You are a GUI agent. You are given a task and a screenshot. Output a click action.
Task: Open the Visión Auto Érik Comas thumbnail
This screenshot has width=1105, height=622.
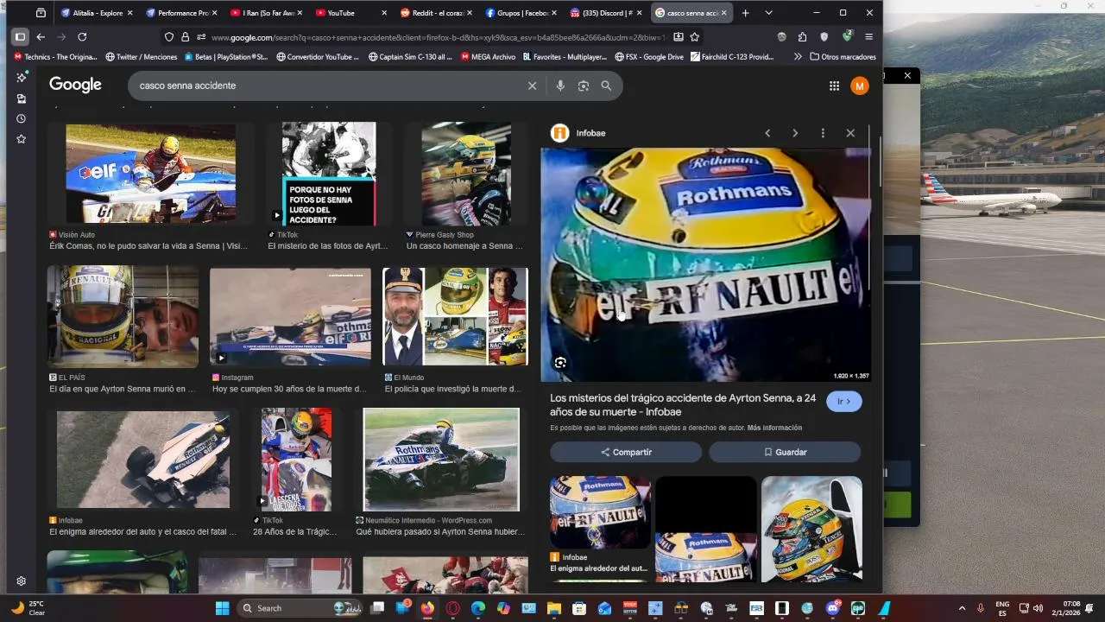(151, 174)
